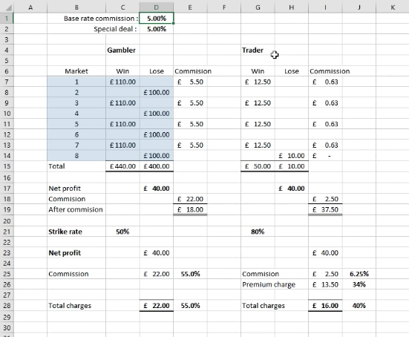Select column D header
The image size is (409, 337).
click(156, 7)
